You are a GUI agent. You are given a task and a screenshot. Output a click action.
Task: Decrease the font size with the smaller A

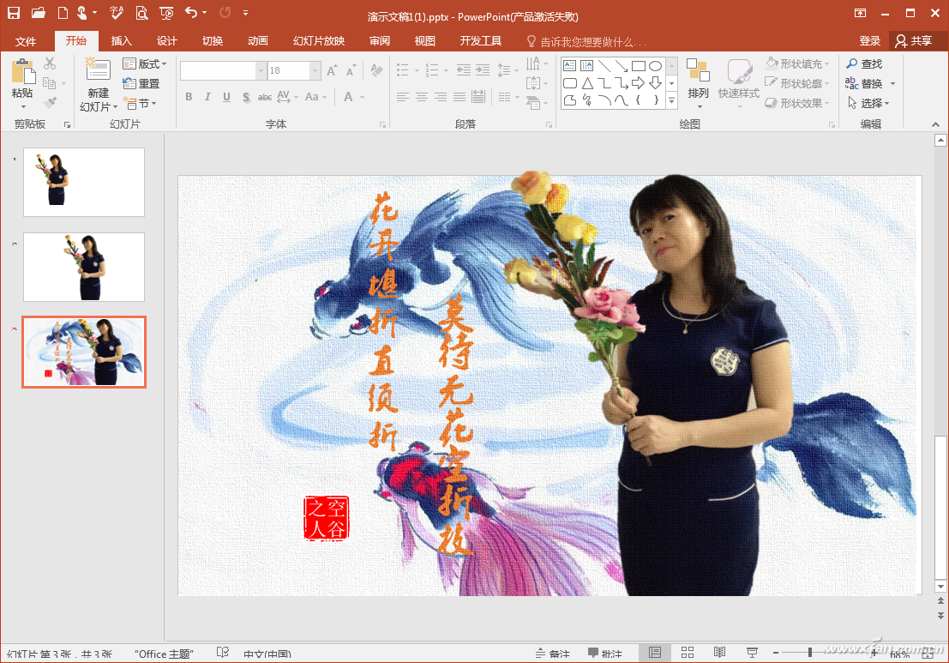pyautogui.click(x=351, y=71)
